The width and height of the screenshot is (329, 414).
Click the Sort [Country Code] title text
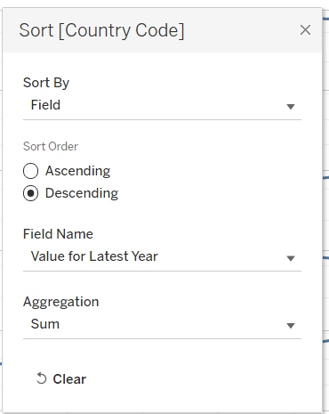[101, 30]
